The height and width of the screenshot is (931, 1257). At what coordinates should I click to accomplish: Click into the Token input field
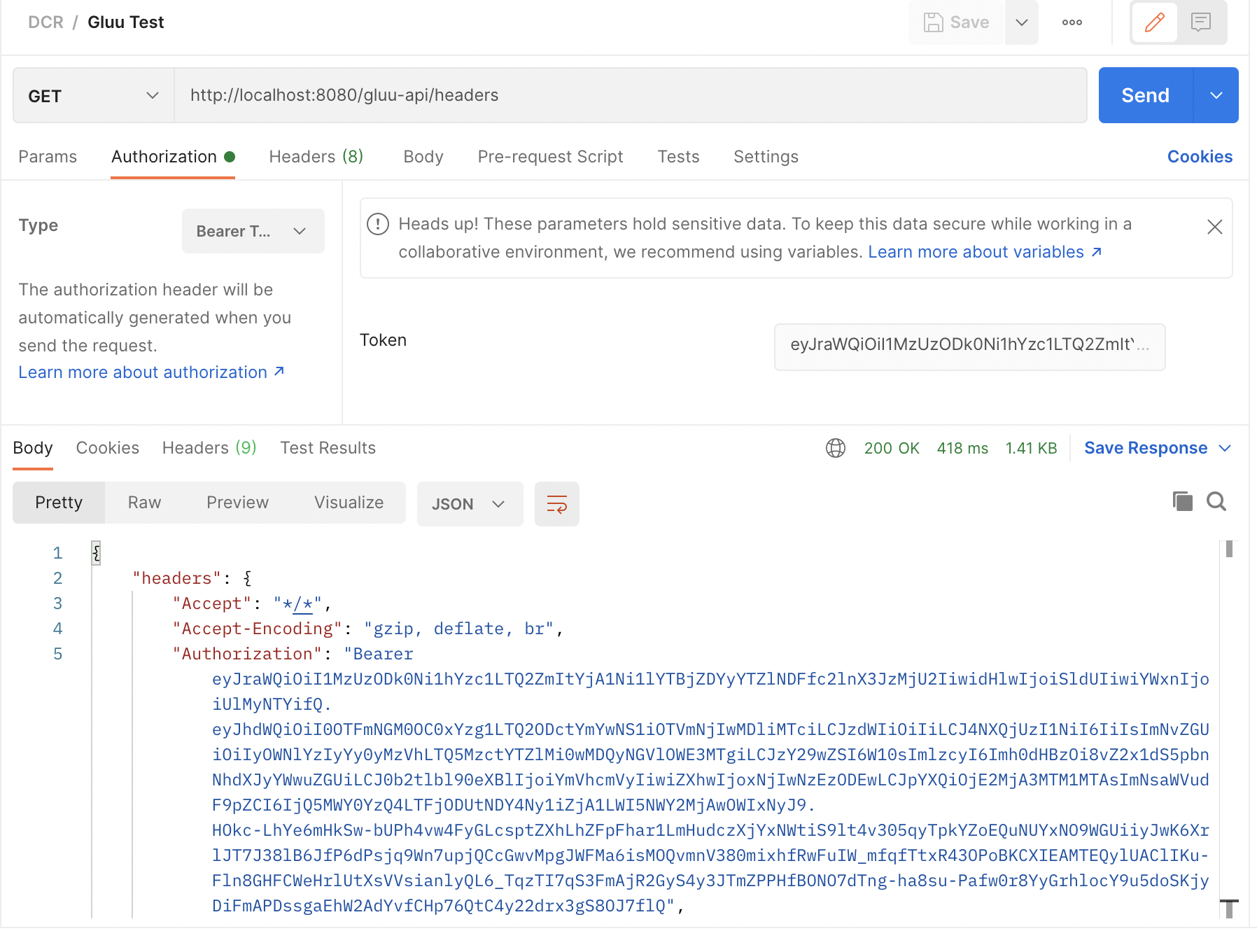tap(969, 344)
